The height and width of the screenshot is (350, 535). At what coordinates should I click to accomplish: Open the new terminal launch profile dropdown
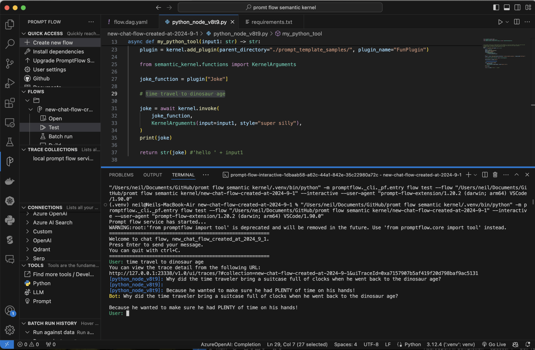coord(475,175)
